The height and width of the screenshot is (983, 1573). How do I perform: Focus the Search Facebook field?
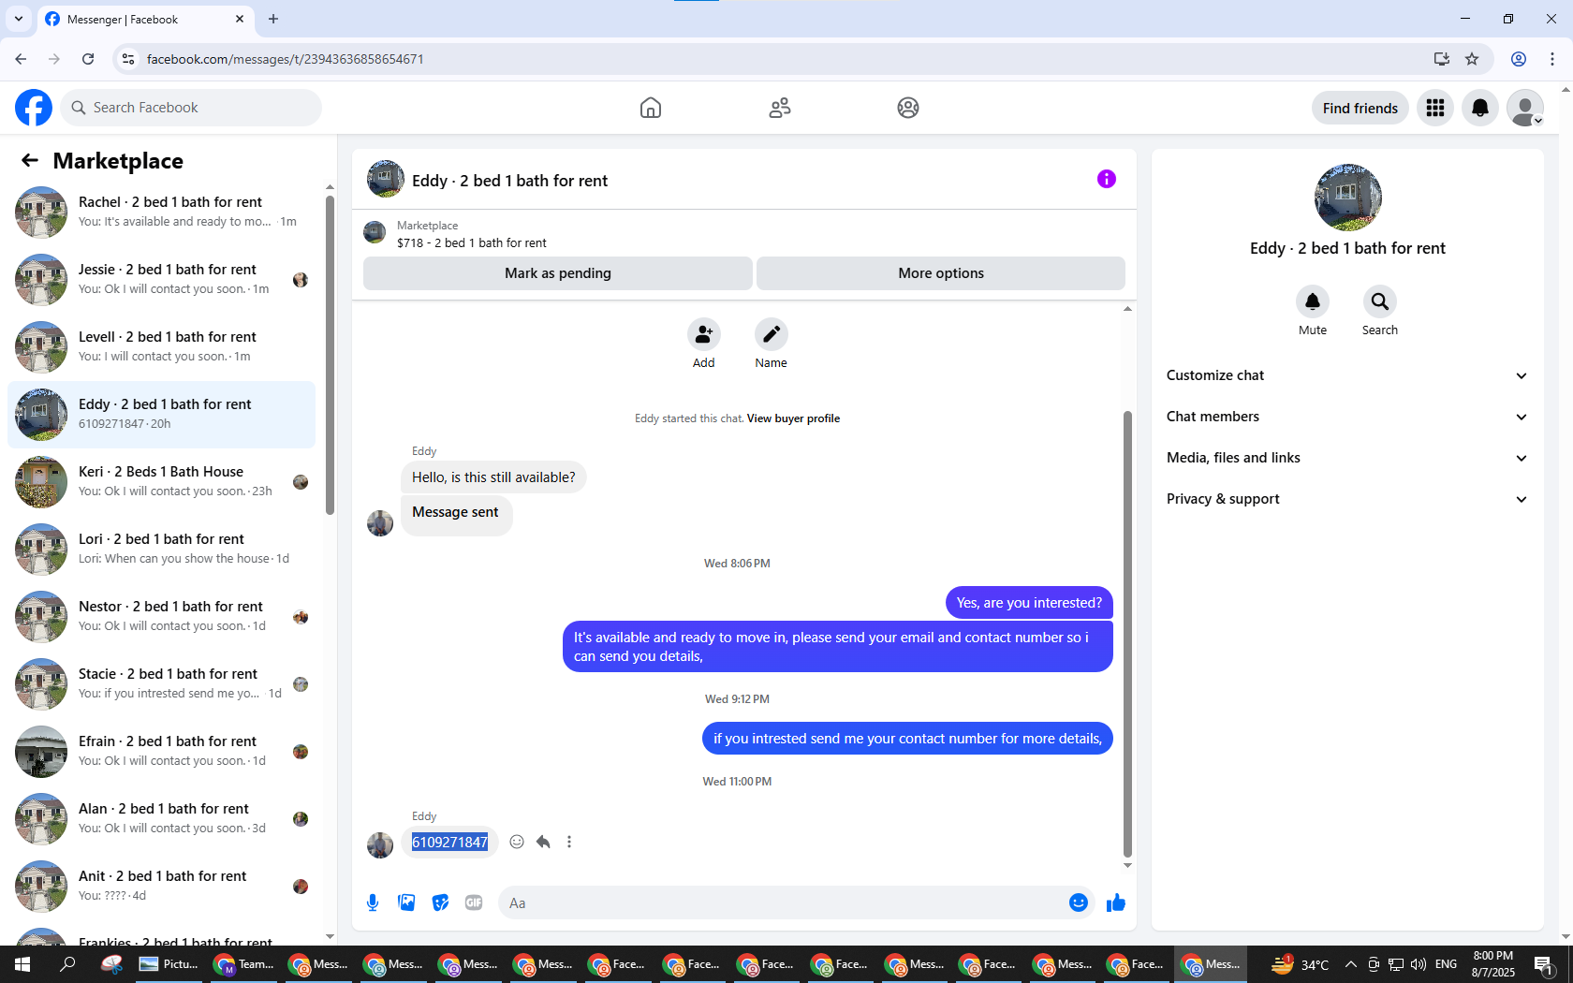(191, 108)
